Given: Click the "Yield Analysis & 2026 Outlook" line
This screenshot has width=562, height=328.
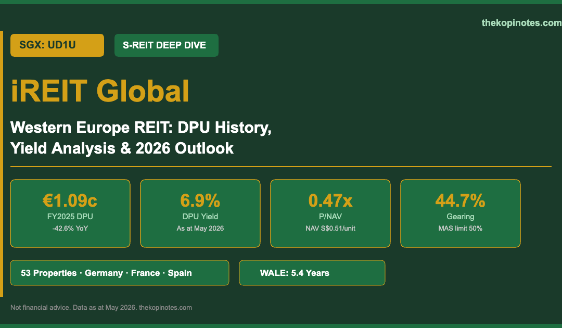Looking at the screenshot, I should click(x=122, y=148).
